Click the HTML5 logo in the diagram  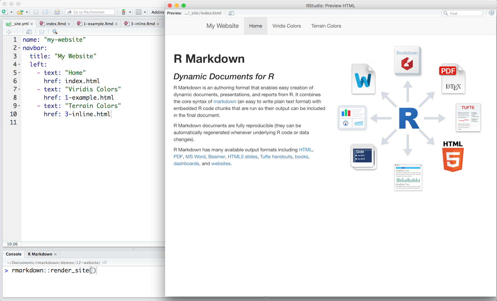453,156
